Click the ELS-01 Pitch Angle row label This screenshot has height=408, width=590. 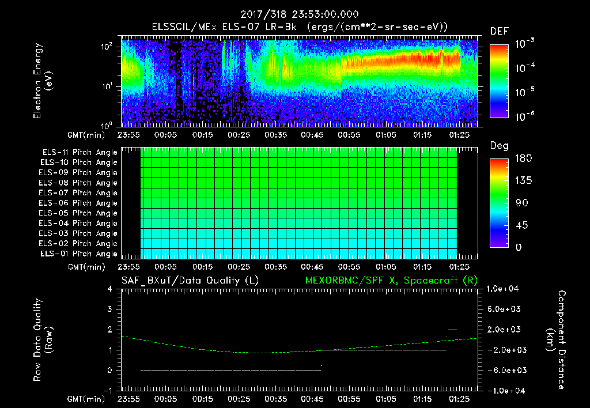click(x=79, y=254)
